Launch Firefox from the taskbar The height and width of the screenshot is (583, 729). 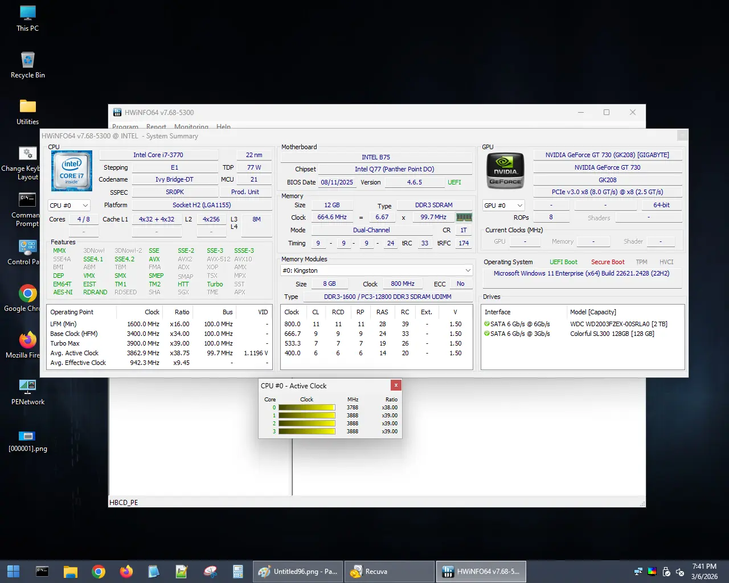(x=126, y=572)
